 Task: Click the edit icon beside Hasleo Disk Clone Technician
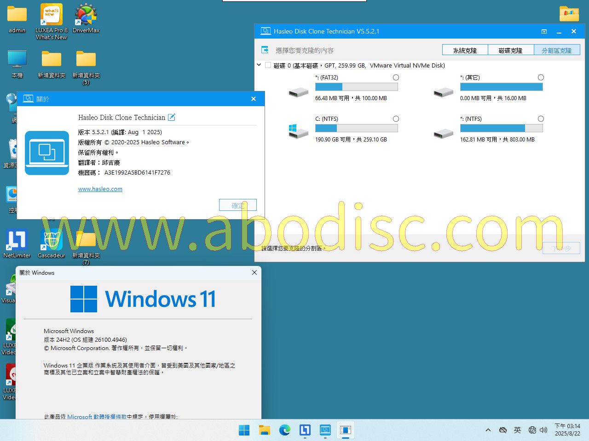[172, 117]
